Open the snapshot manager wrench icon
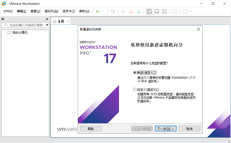The image size is (231, 143). 138,11
